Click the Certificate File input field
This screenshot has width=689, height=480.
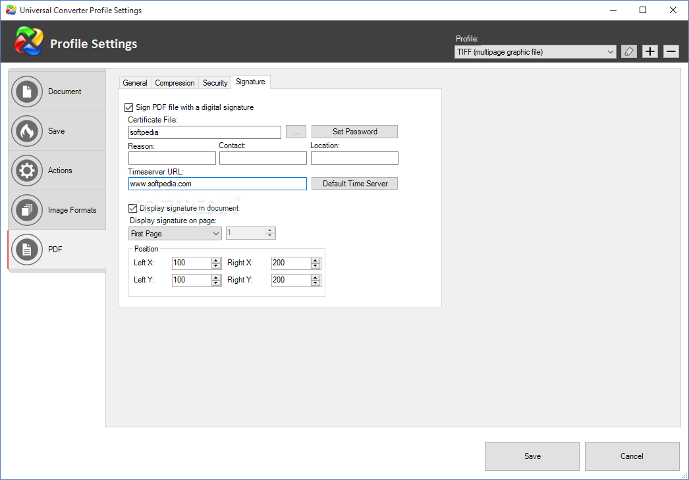205,132
